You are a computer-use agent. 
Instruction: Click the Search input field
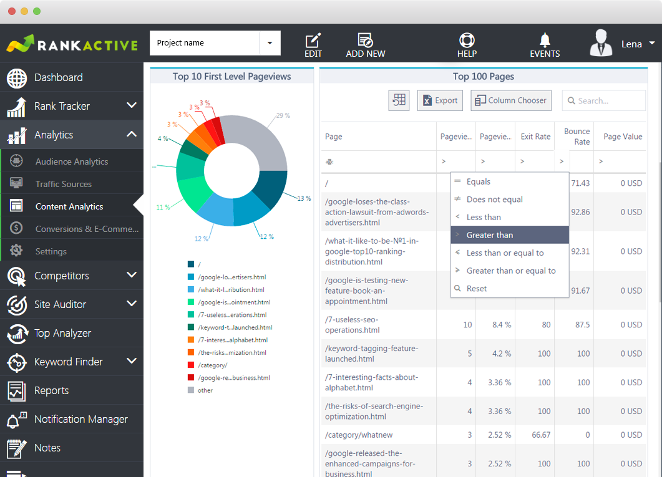pyautogui.click(x=604, y=101)
